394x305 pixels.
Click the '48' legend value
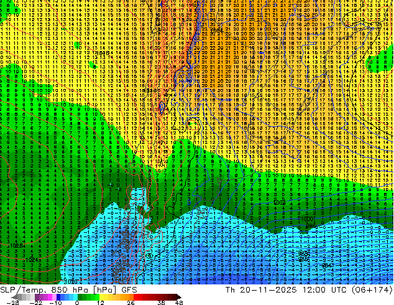pyautogui.click(x=179, y=303)
